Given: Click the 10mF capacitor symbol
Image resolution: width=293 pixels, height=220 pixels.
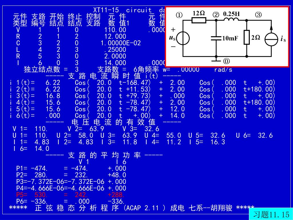Looking at the screenshot, I should pos(216,38).
